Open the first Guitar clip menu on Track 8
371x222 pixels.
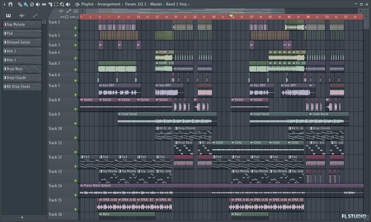tap(82, 100)
